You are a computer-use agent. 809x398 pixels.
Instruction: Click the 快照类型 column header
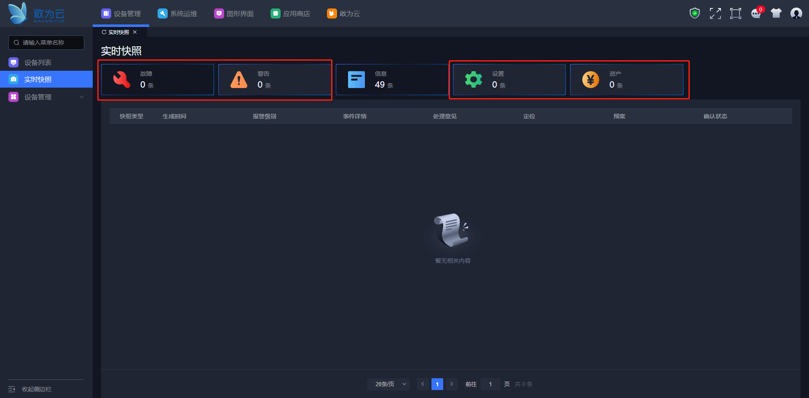pos(131,116)
